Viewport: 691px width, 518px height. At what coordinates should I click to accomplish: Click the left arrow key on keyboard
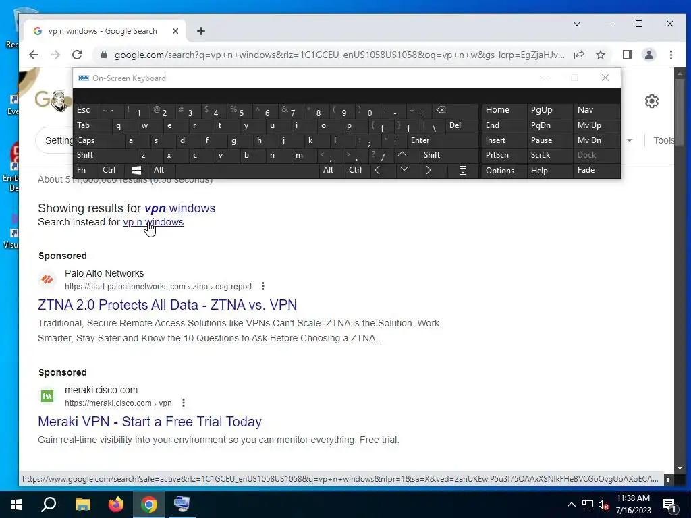coord(377,170)
